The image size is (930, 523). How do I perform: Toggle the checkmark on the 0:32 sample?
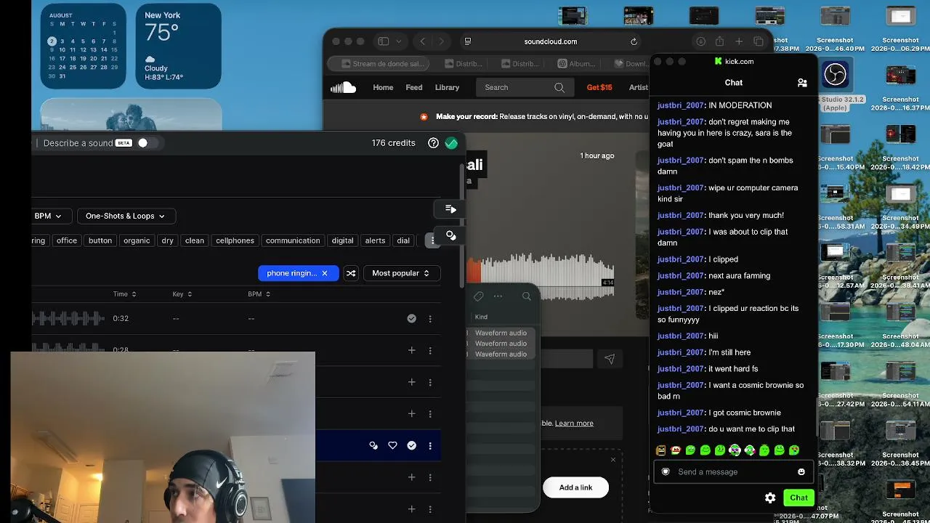pos(412,318)
